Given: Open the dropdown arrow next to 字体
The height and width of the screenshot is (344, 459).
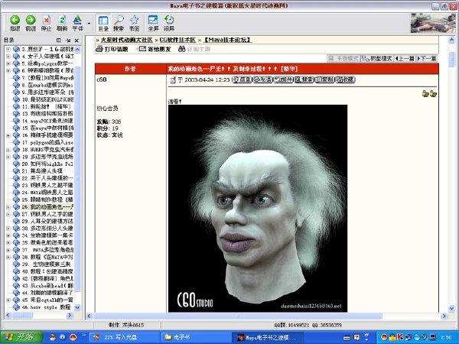Looking at the screenshot, I should (x=89, y=23).
